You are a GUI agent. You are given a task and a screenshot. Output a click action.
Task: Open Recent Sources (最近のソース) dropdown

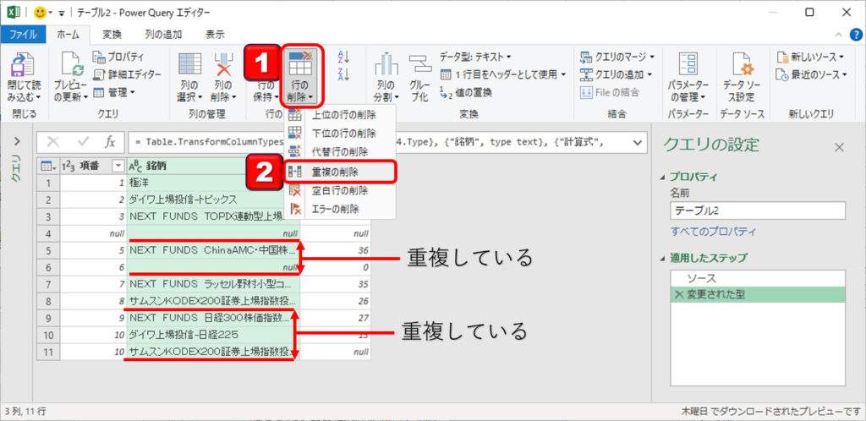tap(811, 74)
